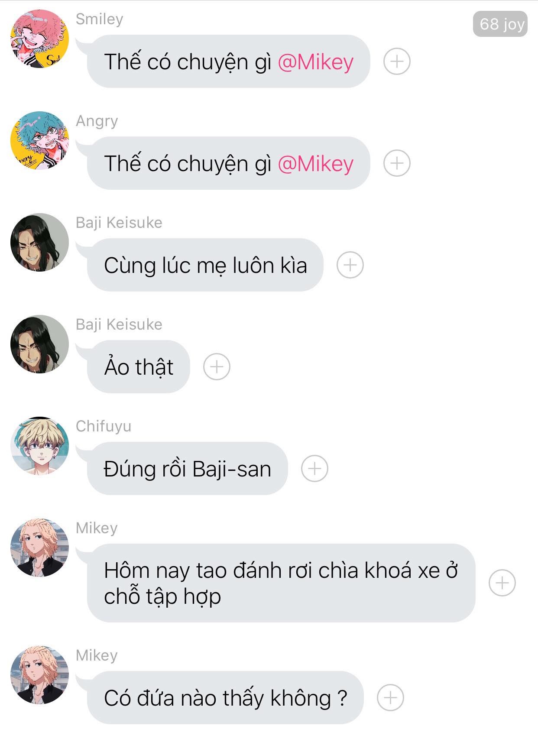Tap the Chifuyu sender name
The height and width of the screenshot is (742, 538).
[104, 426]
